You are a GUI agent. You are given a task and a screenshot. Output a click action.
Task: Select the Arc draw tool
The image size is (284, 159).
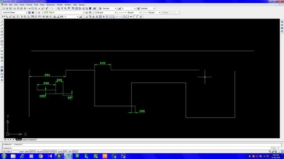(x=2, y=38)
